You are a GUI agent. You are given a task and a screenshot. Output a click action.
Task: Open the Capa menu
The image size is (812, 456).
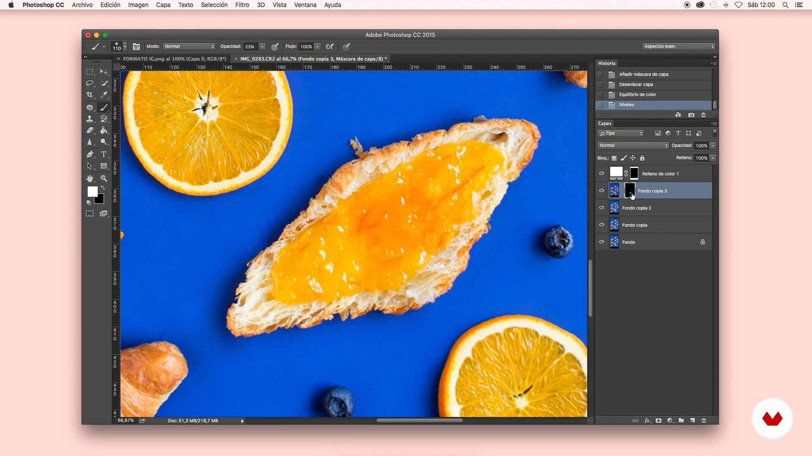pos(163,5)
